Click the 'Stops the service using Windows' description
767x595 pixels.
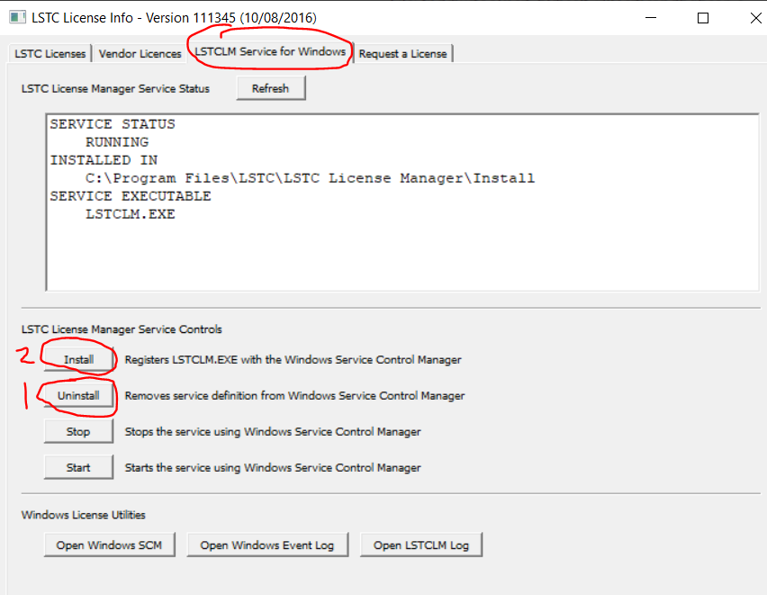(x=273, y=431)
